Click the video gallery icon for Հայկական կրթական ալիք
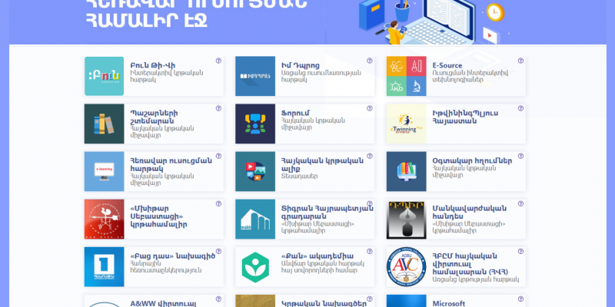The image size is (615, 307). tap(255, 171)
